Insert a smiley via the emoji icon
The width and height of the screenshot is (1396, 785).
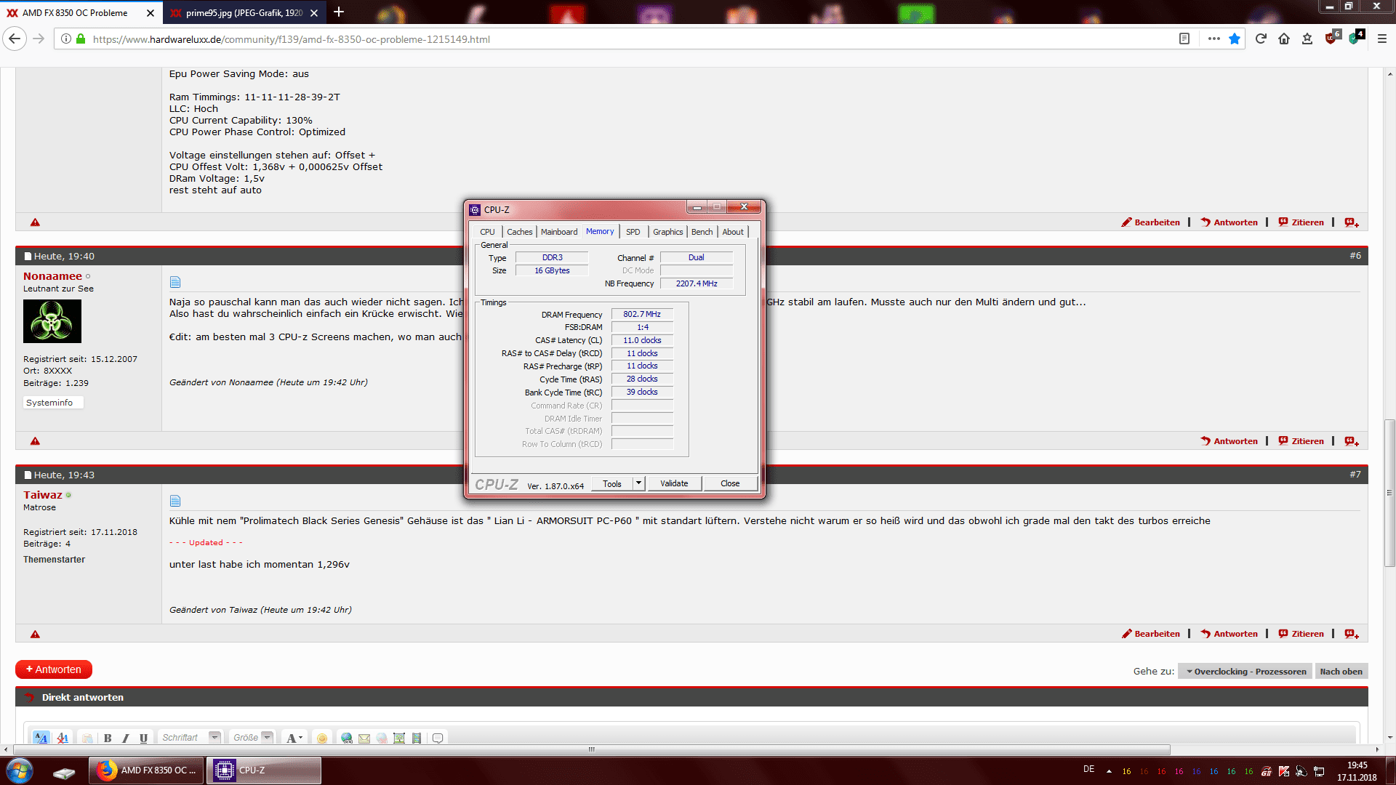point(322,738)
